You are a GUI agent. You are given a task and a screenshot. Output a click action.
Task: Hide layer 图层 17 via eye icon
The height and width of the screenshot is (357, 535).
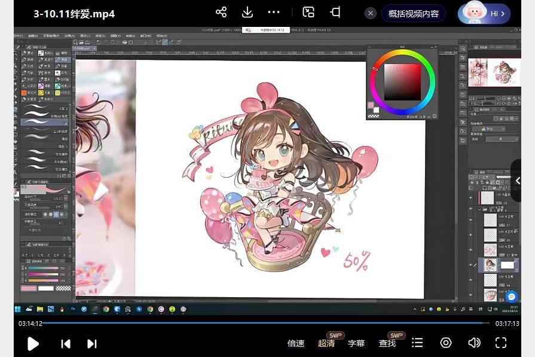point(471,220)
